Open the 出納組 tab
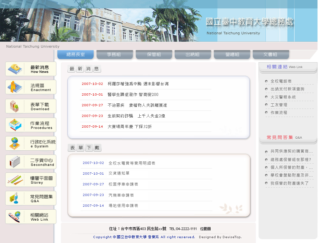The width and height of the screenshot is (324, 243). [192, 54]
